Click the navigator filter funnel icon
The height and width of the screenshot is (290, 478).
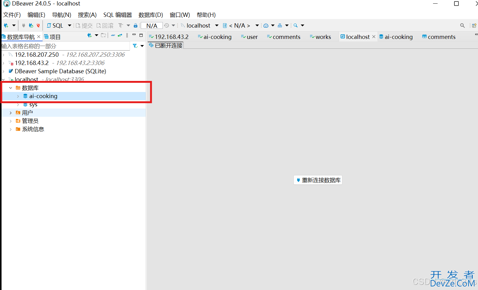135,46
